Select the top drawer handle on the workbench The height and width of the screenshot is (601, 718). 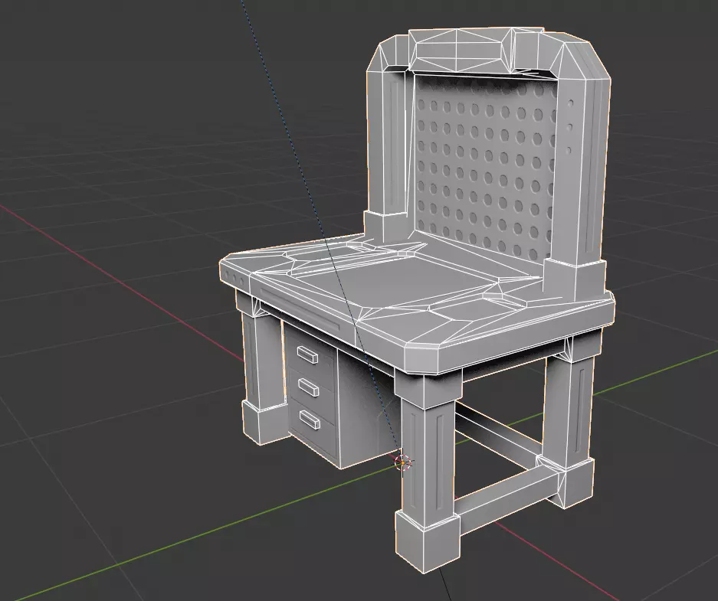pyautogui.click(x=308, y=354)
